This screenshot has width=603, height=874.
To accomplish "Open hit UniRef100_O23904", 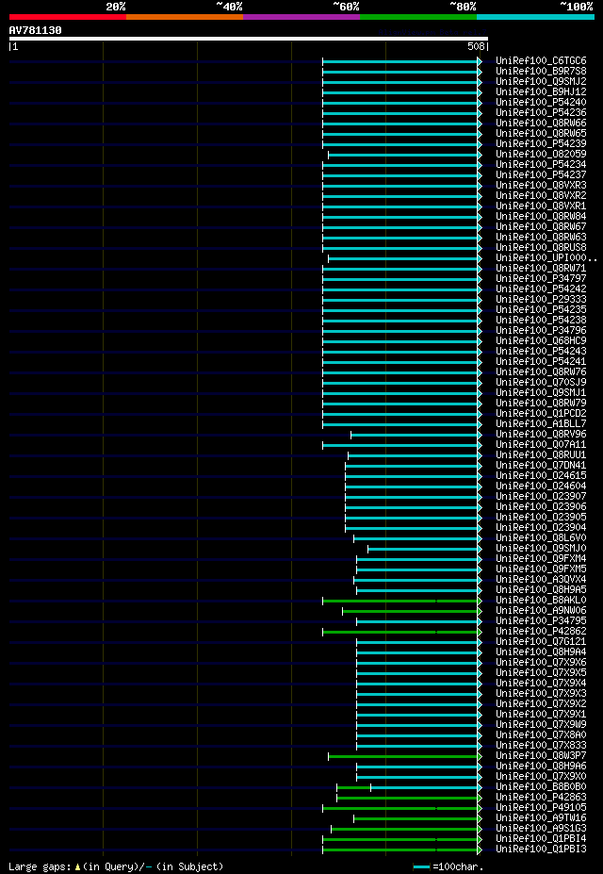I will (541, 528).
